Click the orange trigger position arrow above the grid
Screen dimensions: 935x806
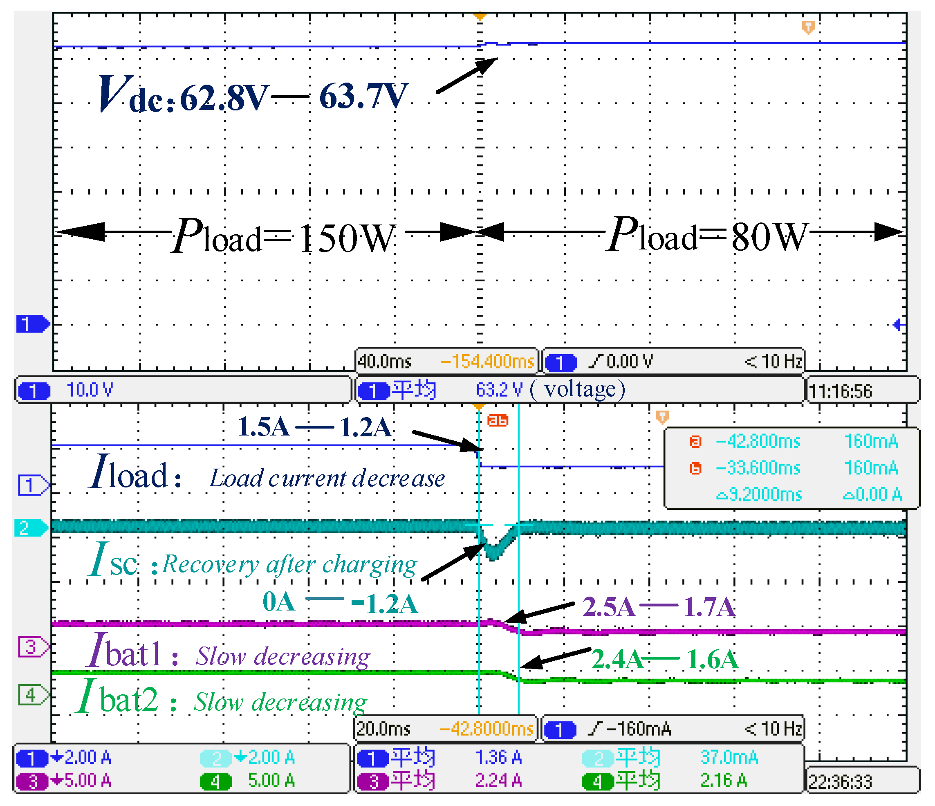[x=481, y=15]
